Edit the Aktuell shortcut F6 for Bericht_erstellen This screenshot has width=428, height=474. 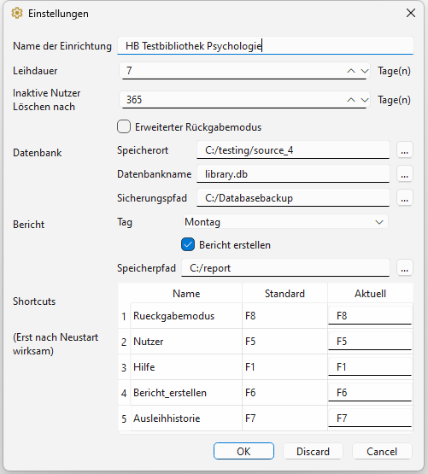click(x=370, y=393)
